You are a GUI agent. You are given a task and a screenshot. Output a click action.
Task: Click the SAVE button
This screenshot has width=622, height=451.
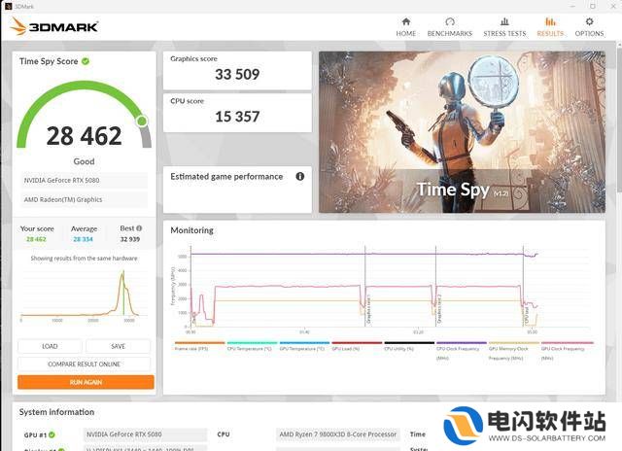[x=118, y=346]
